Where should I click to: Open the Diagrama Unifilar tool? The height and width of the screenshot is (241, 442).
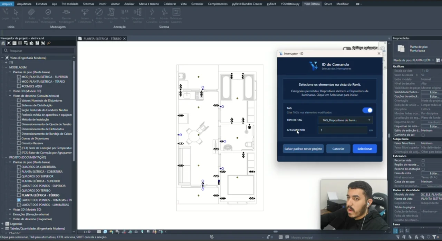(137, 15)
